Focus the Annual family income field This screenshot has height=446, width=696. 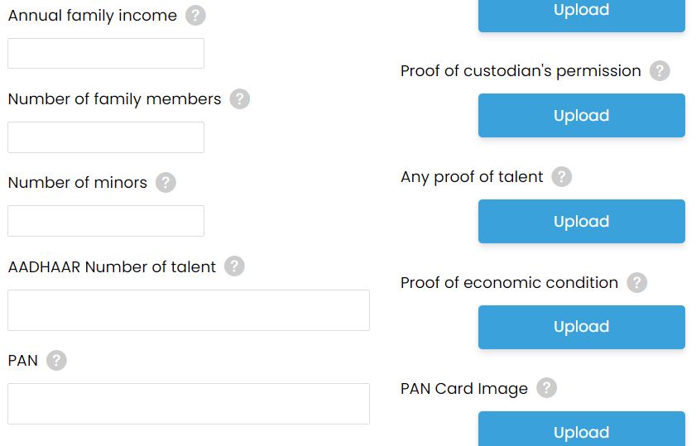(x=106, y=54)
